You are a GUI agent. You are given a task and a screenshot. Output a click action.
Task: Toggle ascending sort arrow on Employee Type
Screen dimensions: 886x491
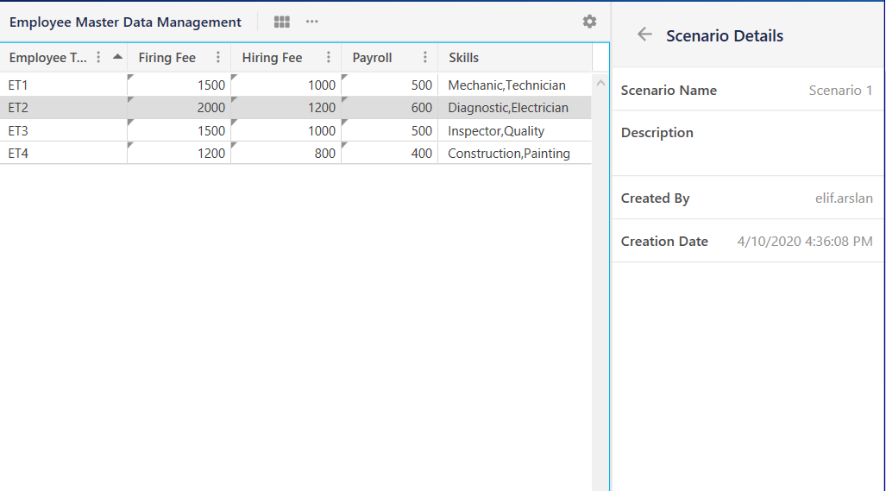[x=117, y=56]
